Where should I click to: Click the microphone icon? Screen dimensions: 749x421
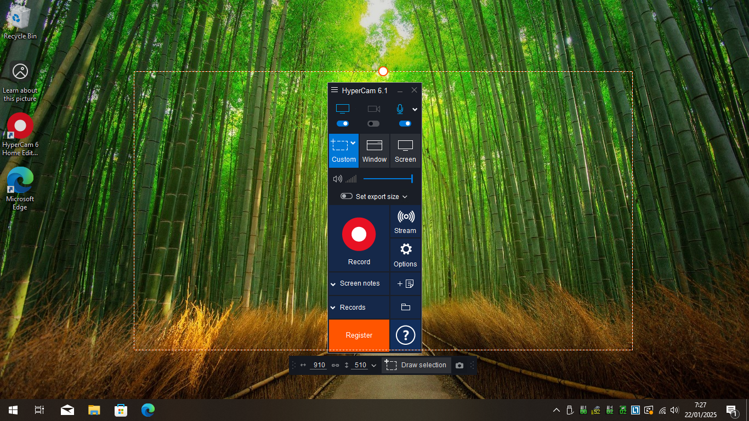point(400,109)
